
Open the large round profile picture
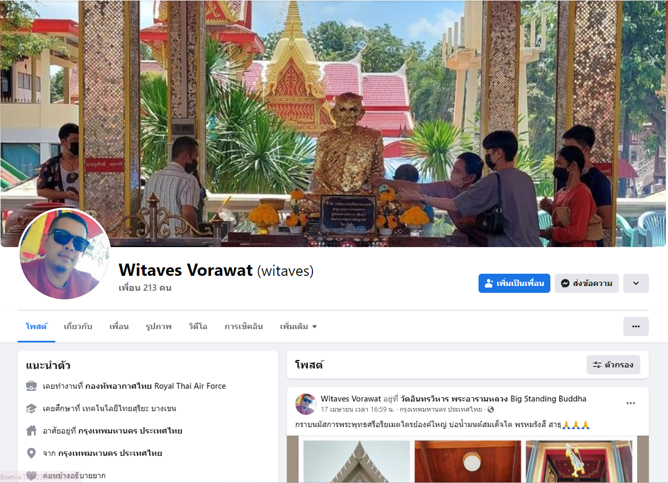pos(64,253)
